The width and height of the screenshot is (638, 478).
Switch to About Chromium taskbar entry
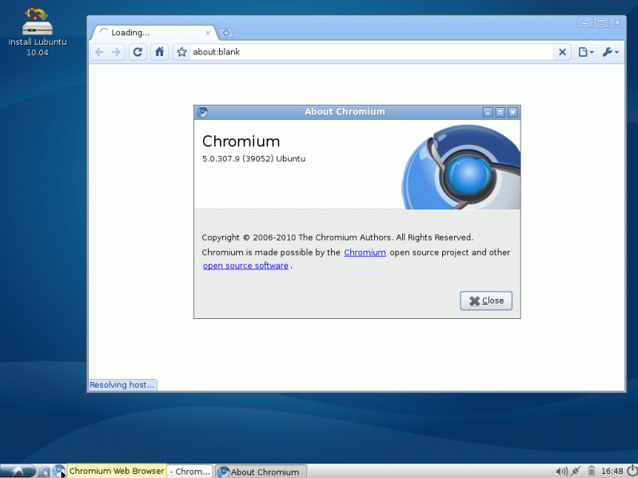click(x=261, y=472)
